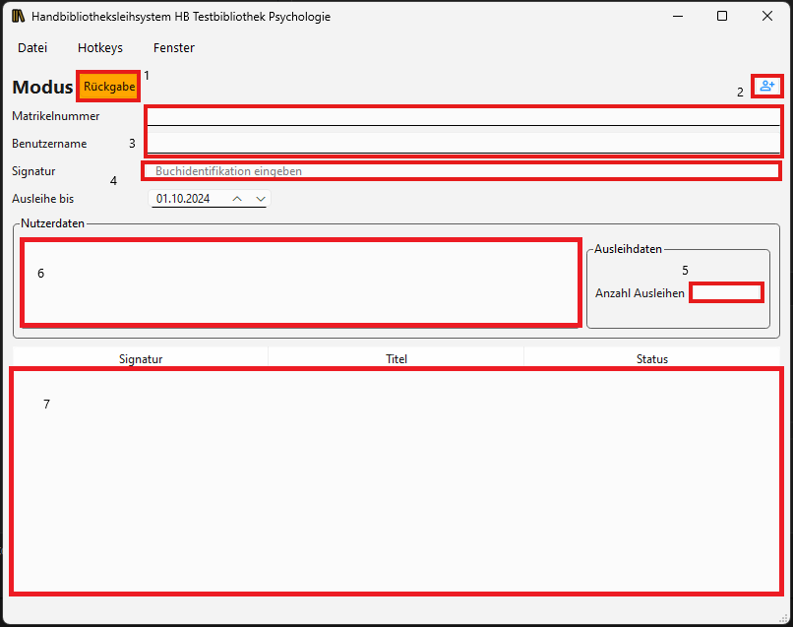793x627 pixels.
Task: Sort by the Signatur column header
Action: click(x=141, y=359)
